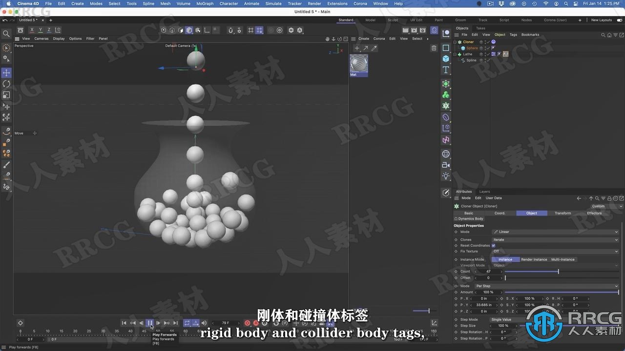Jump to the timeline start

[x=124, y=323]
